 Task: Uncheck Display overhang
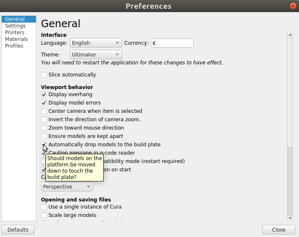[x=44, y=94]
